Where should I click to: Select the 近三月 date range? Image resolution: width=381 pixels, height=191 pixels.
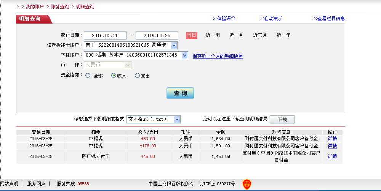pyautogui.click(x=260, y=35)
